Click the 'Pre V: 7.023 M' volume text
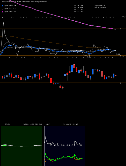Viewport: 126px width, 166px height. tap(100, 8)
